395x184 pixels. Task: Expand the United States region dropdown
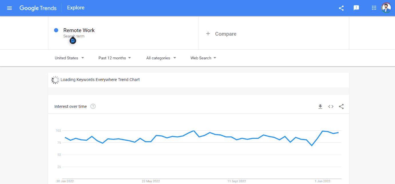coord(70,58)
